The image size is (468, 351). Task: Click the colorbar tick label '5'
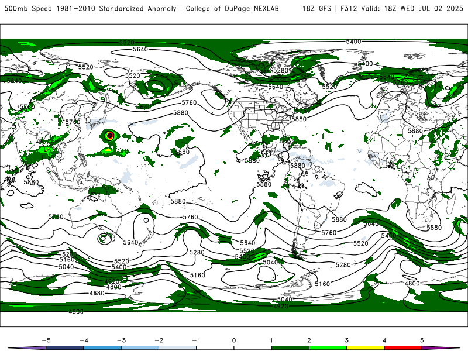(x=422, y=340)
